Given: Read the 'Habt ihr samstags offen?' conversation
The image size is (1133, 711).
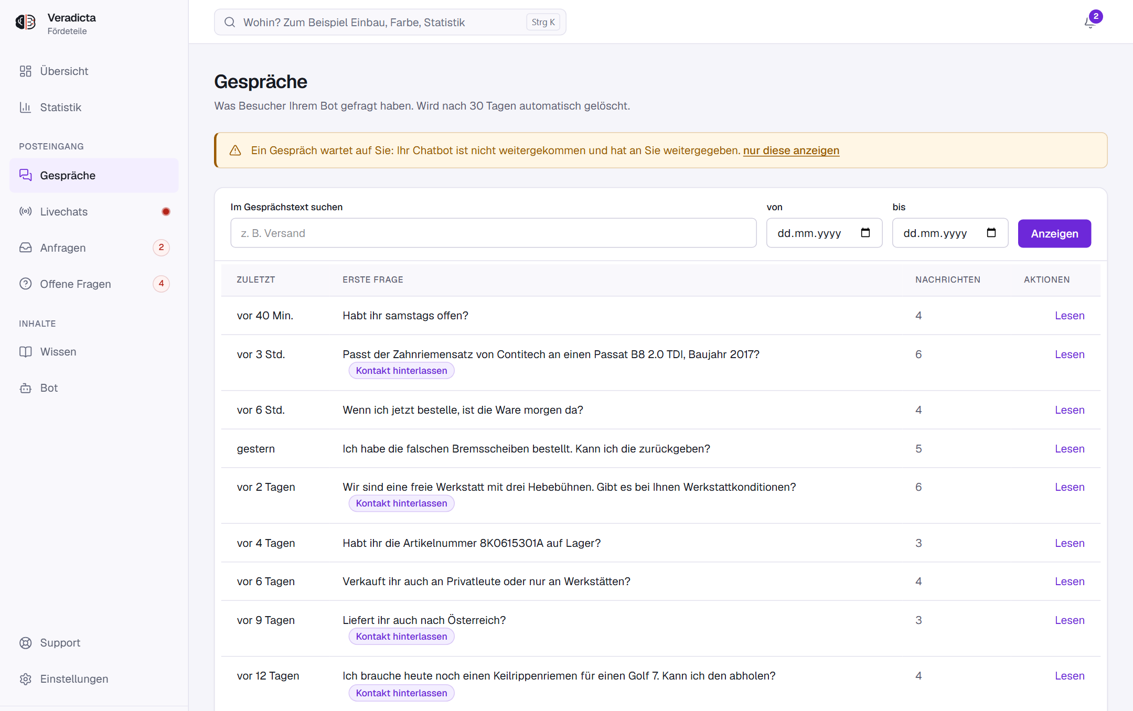Looking at the screenshot, I should point(1070,316).
